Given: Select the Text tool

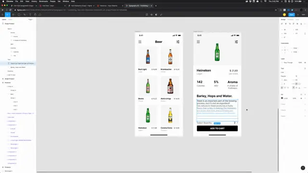Looking at the screenshot, I should 30,14.
